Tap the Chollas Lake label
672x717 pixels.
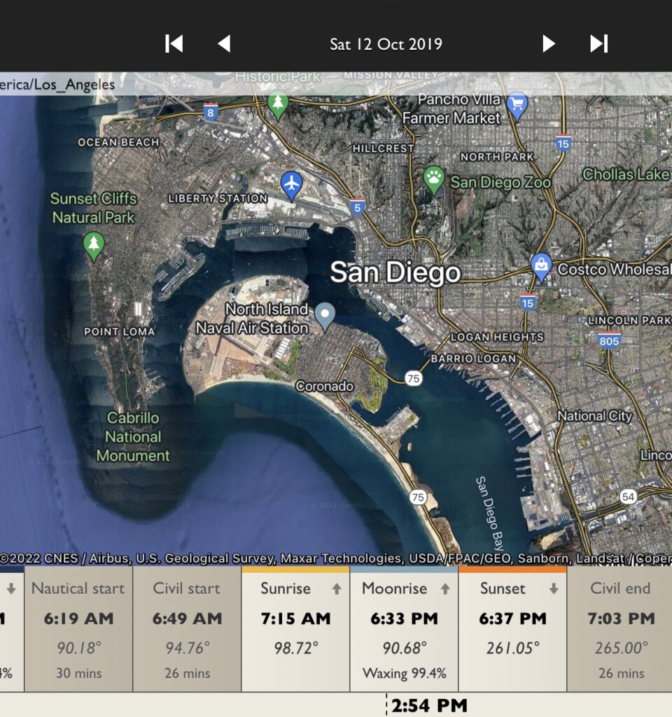(625, 174)
